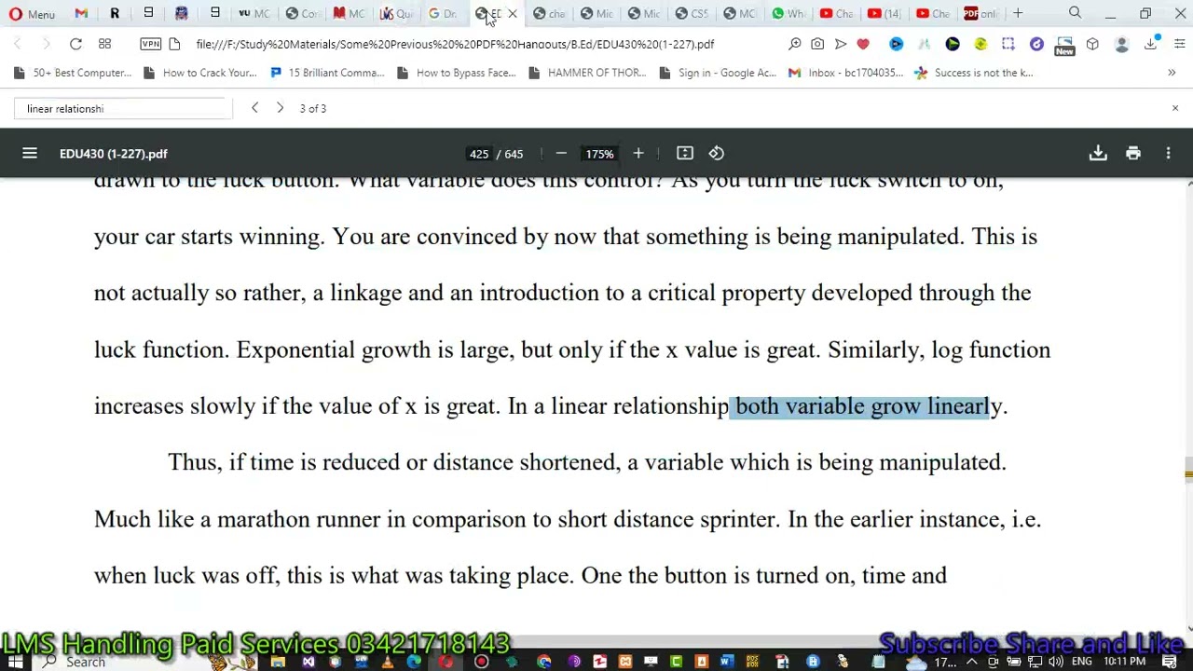Image resolution: width=1193 pixels, height=671 pixels.
Task: Open the browser profile avatar
Action: [1122, 44]
